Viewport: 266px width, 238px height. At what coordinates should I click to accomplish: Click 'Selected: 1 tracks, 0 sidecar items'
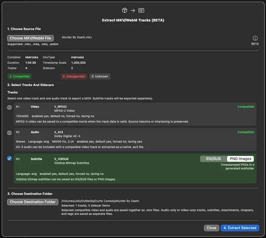85,206
